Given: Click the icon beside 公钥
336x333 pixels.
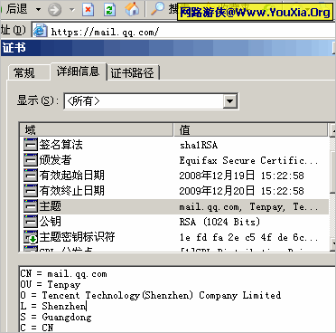Looking at the screenshot, I should pyautogui.click(x=31, y=222).
